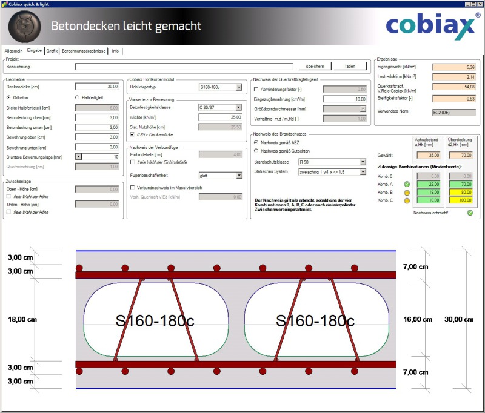Click the Komb. C Überdeckung yellow field 100.00
Screen dimensions: 485x413
(461, 200)
